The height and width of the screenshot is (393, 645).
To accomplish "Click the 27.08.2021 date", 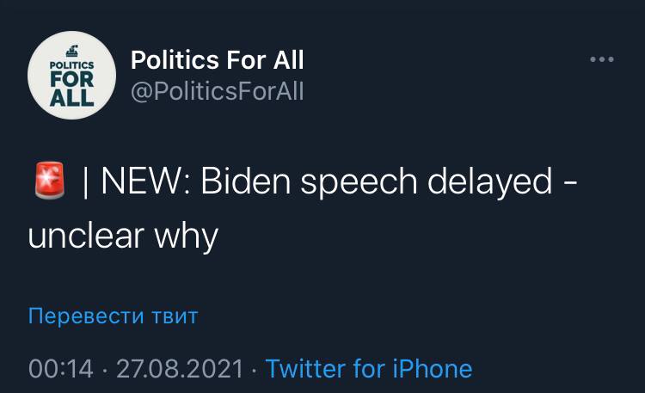I will [179, 369].
